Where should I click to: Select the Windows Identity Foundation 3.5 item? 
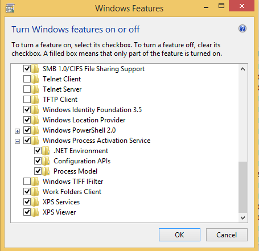coord(92,110)
